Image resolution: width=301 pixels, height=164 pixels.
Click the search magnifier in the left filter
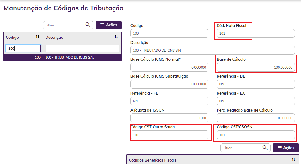(88, 25)
